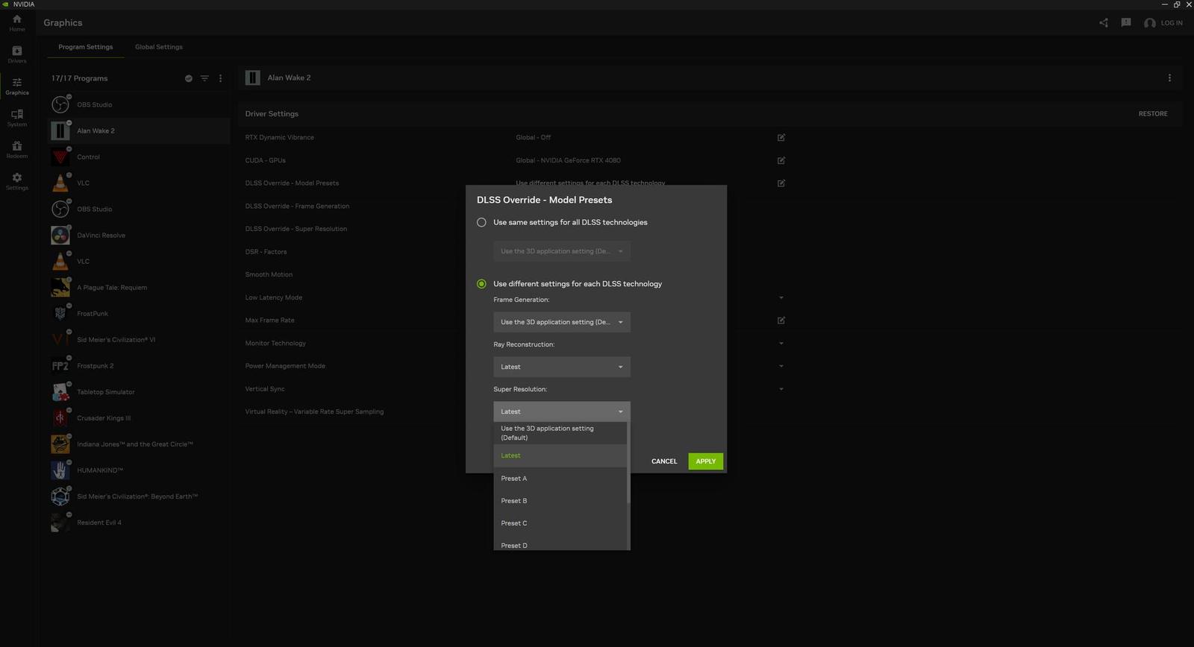1194x647 pixels.
Task: Open the Frame Generation dropdown
Action: [561, 322]
